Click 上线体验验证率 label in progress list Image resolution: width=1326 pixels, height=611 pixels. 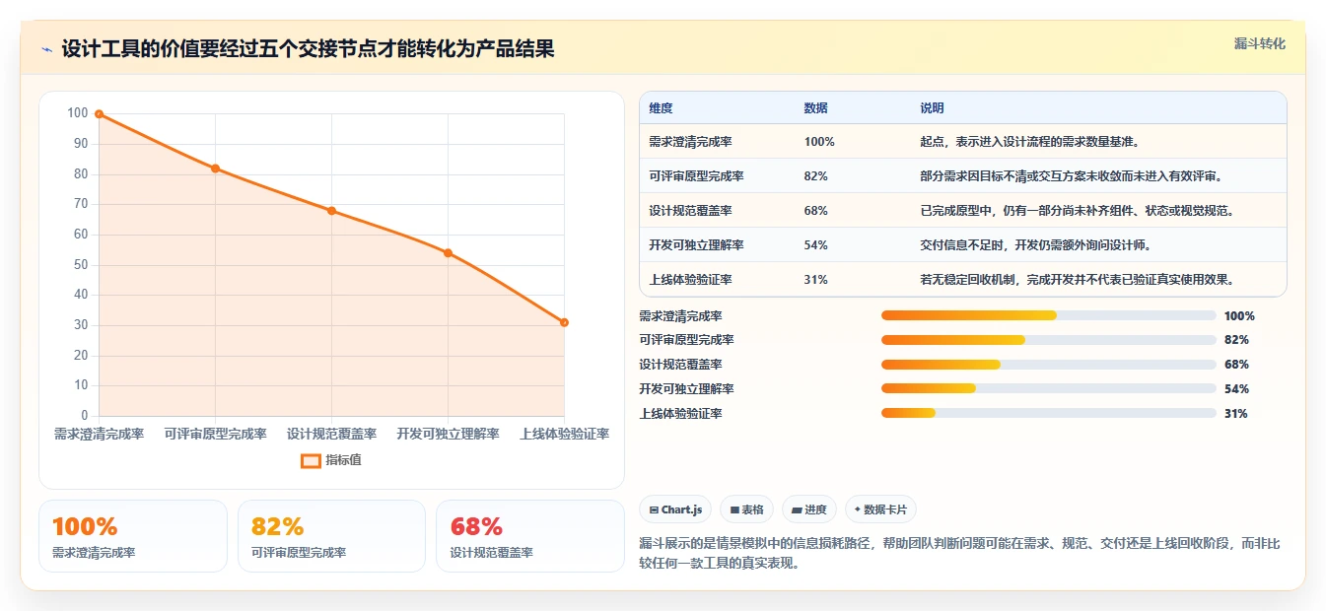pyautogui.click(x=680, y=414)
